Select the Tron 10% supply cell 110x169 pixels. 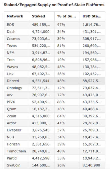click(67, 60)
